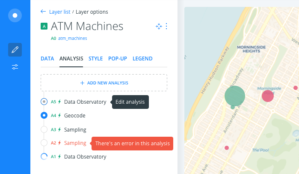Select the A2 Sampling radio button
The image size is (299, 174).
click(x=44, y=143)
